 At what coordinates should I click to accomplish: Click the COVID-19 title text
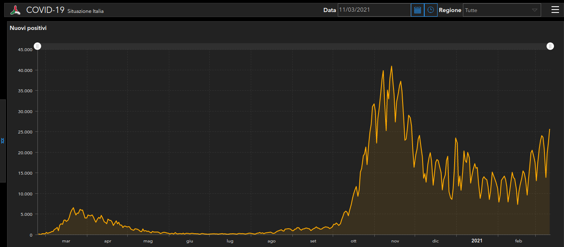[x=45, y=10]
